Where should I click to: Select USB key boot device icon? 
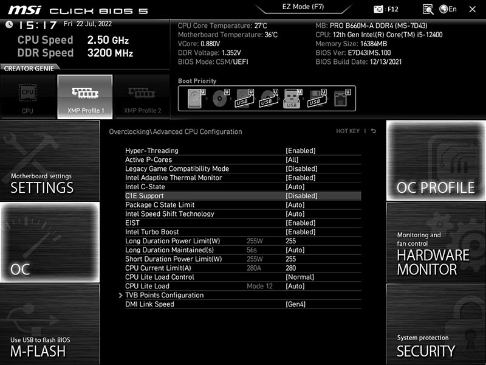tap(292, 99)
